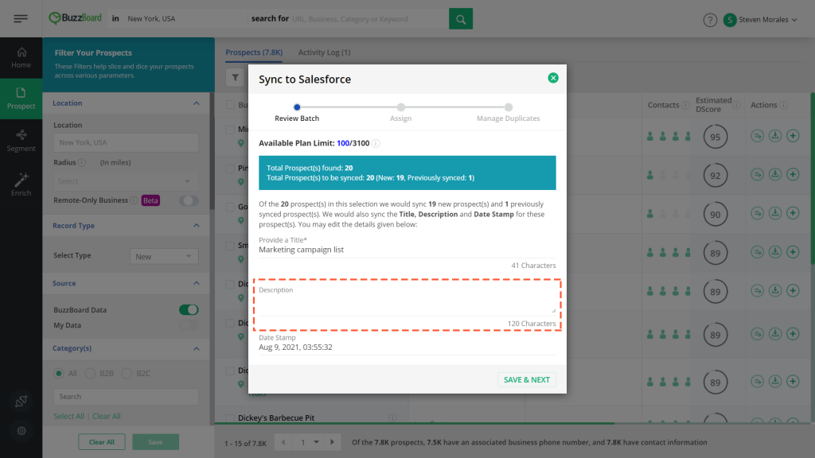Open the Steven Morales account dropdown

[760, 20]
